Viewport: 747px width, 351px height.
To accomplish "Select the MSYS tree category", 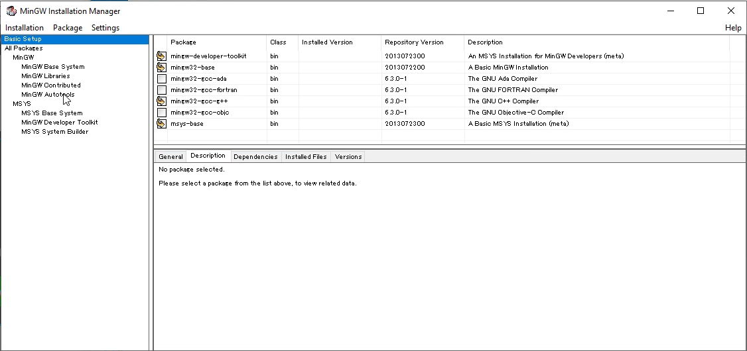I will pyautogui.click(x=22, y=104).
